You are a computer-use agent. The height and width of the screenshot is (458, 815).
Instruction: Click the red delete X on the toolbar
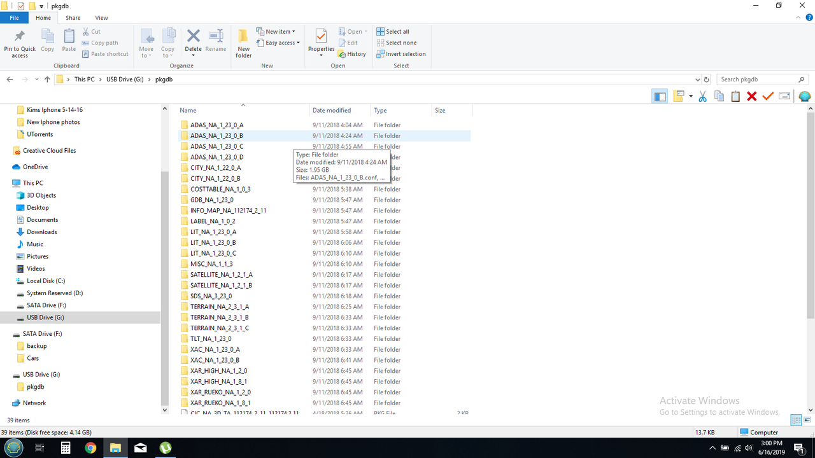click(751, 96)
